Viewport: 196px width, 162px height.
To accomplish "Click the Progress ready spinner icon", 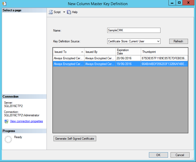I will (8, 139).
